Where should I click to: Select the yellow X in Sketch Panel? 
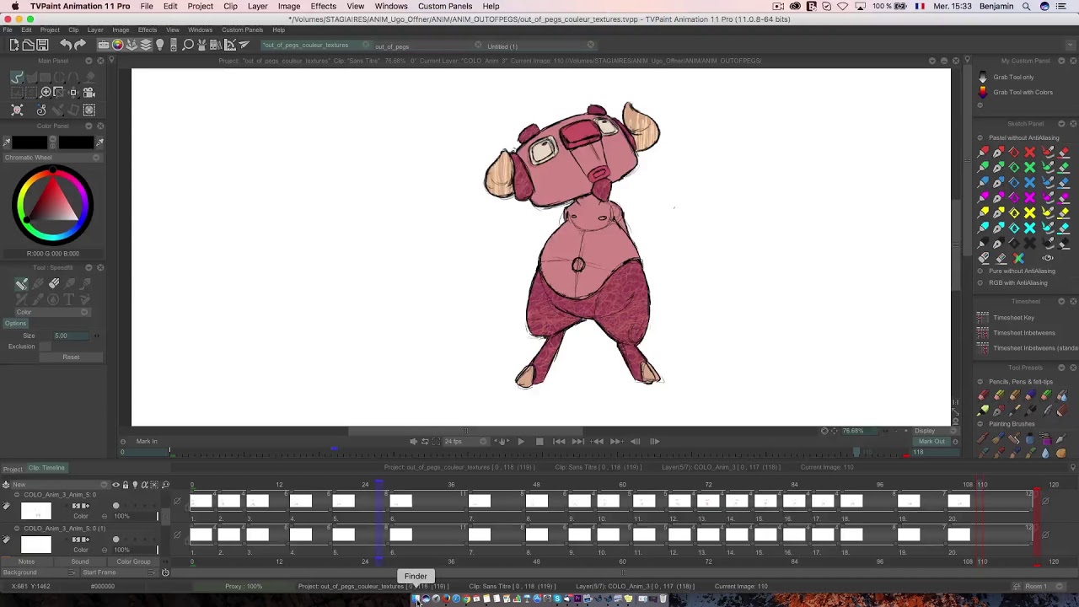click(1030, 212)
